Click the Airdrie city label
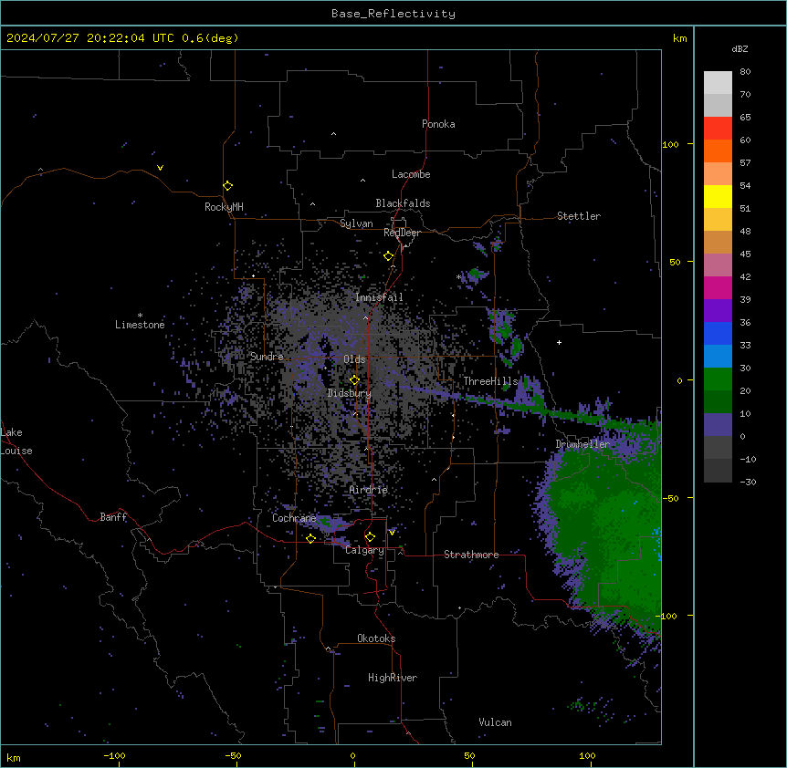The height and width of the screenshot is (768, 787). (369, 490)
